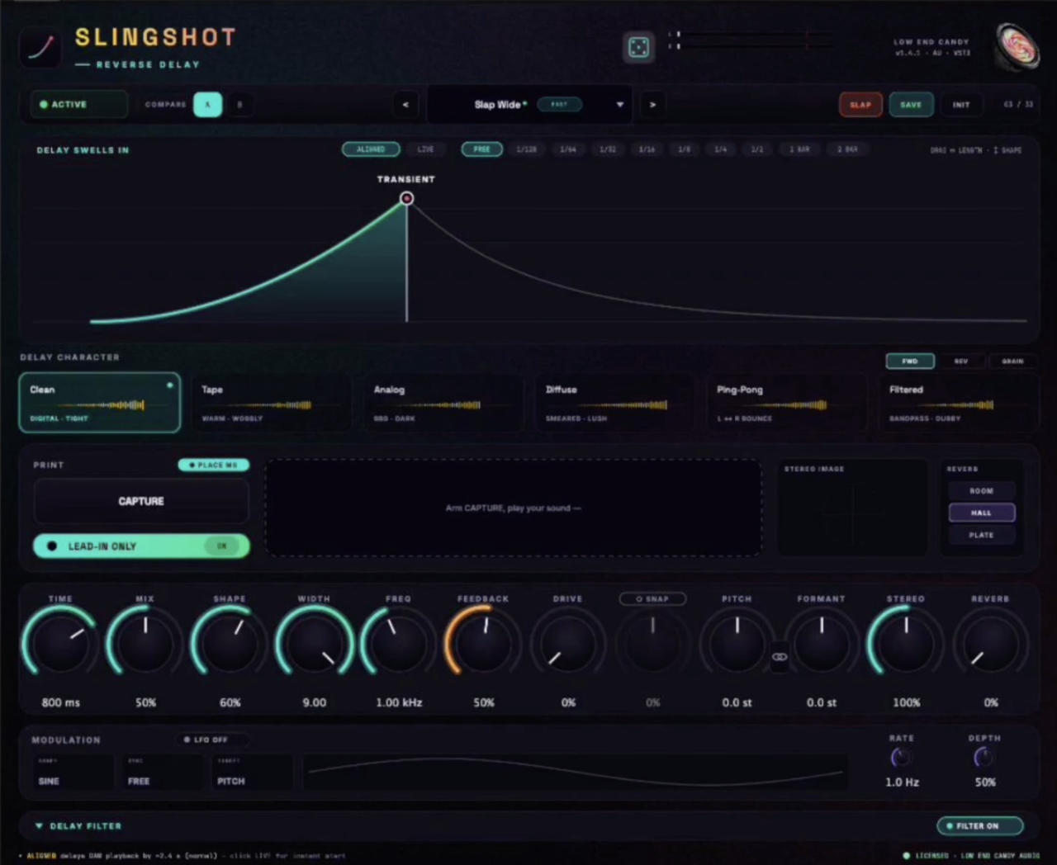Image resolution: width=1057 pixels, height=865 pixels.
Task: Click the orange Feedback knob
Action: [x=483, y=642]
